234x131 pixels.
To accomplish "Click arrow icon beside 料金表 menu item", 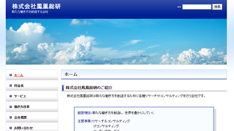I will (11, 85).
